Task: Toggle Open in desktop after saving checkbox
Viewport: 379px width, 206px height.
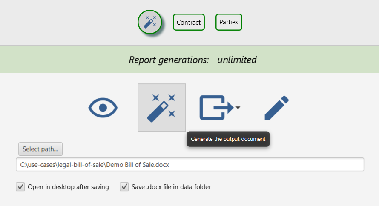Action: tap(20, 187)
